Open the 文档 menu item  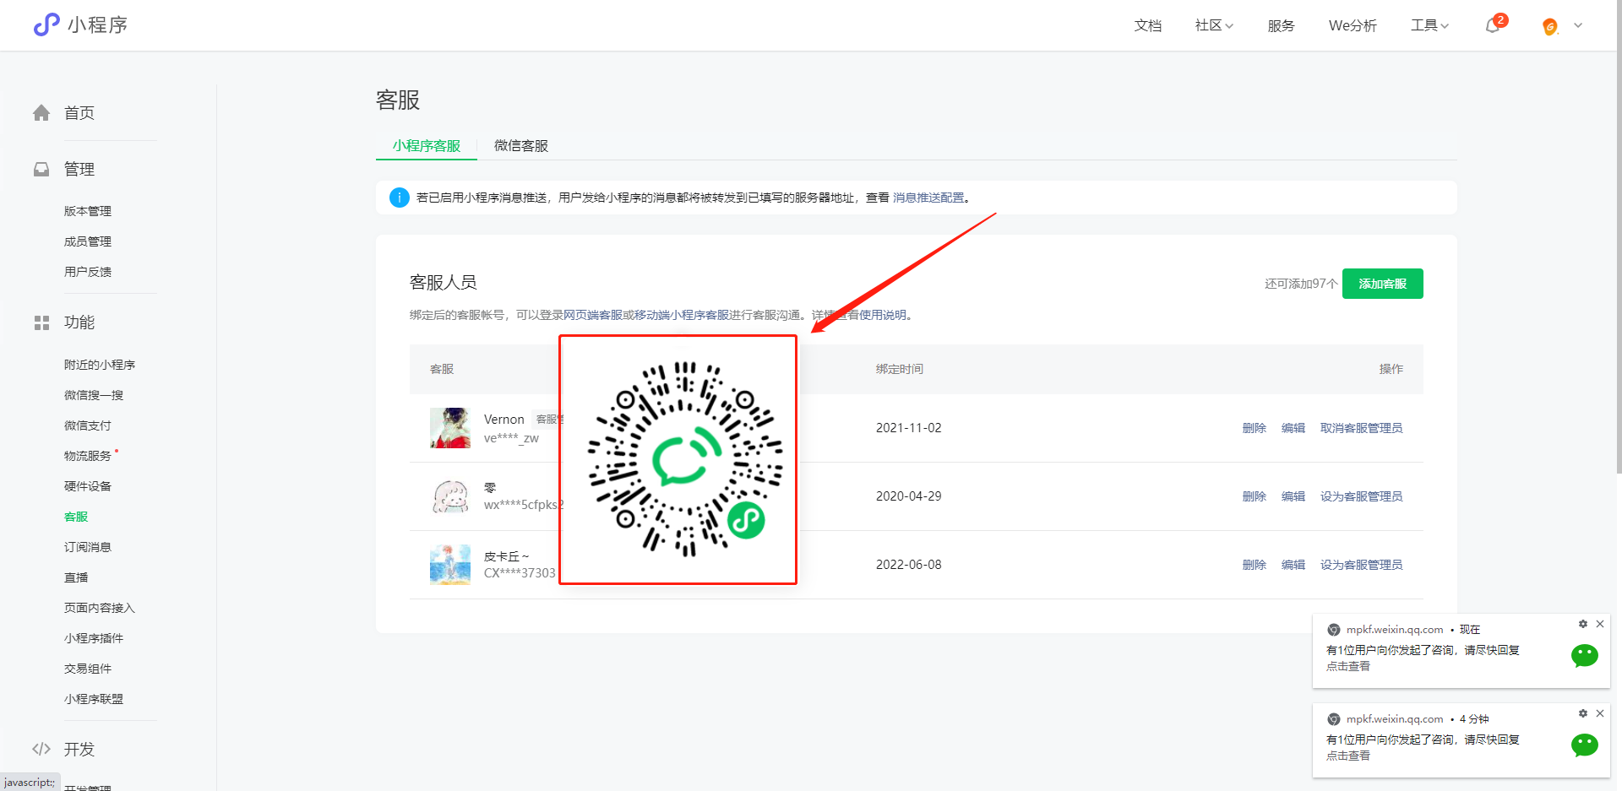[x=1147, y=25]
